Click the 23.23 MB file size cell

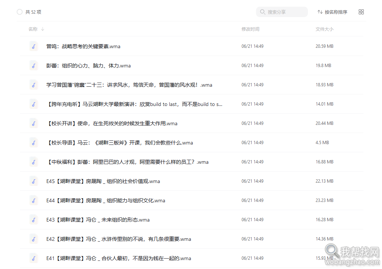(324, 200)
